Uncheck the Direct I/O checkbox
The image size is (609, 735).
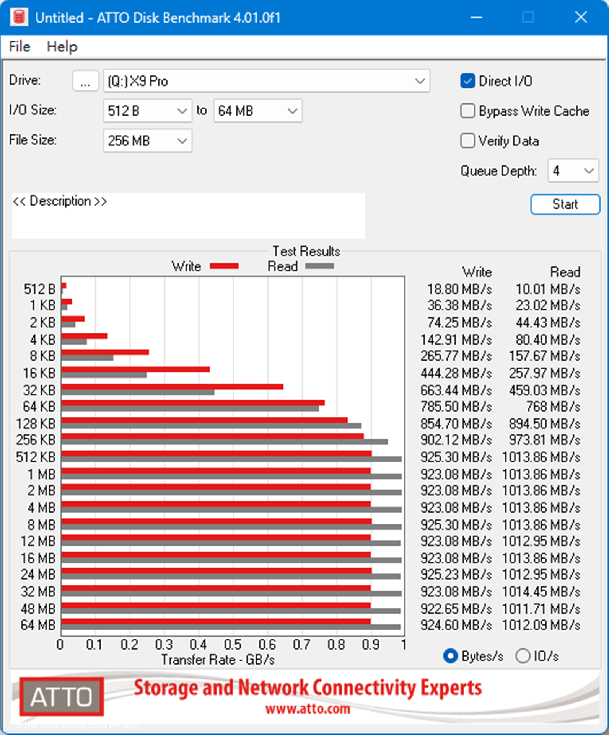point(467,81)
